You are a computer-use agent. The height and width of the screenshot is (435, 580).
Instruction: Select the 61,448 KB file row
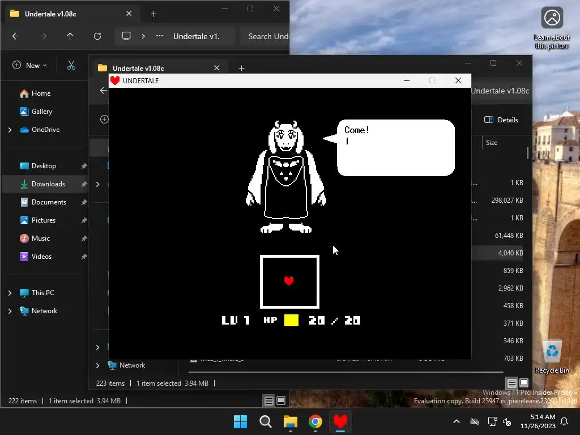497,236
